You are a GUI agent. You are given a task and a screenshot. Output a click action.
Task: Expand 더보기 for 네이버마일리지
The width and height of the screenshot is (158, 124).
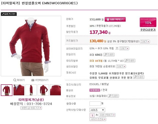(124, 48)
